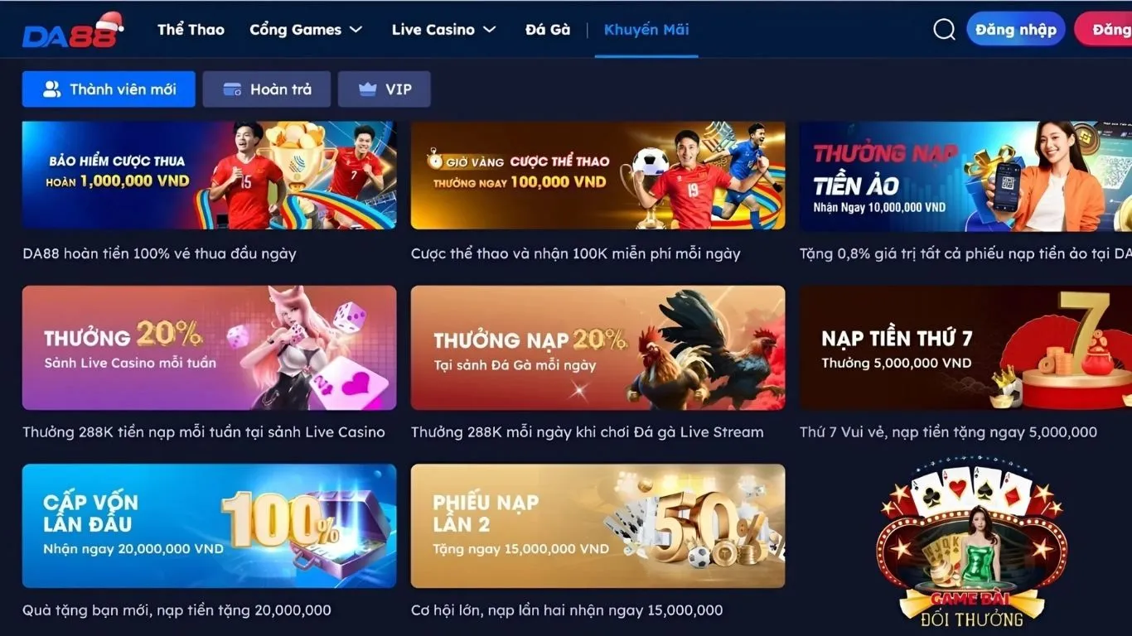
Task: Open Giờ vàng cược thể thao banner
Action: (x=598, y=176)
